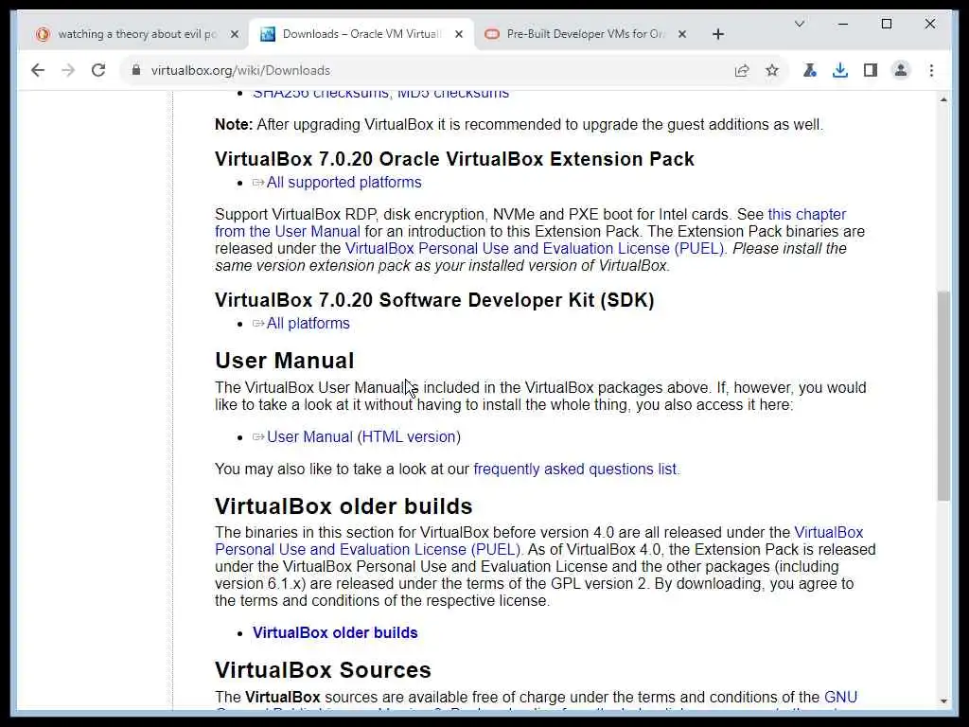This screenshot has width=969, height=727.
Task: Click the scrollbar up arrow
Action: click(943, 98)
